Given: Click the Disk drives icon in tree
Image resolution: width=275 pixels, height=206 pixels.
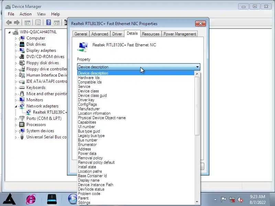Looking at the screenshot, I should point(22,44).
